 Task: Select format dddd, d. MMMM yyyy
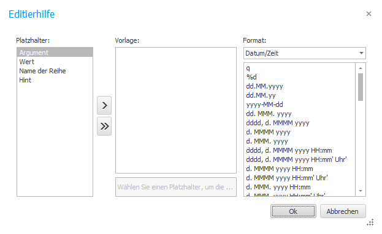pyautogui.click(x=300, y=123)
